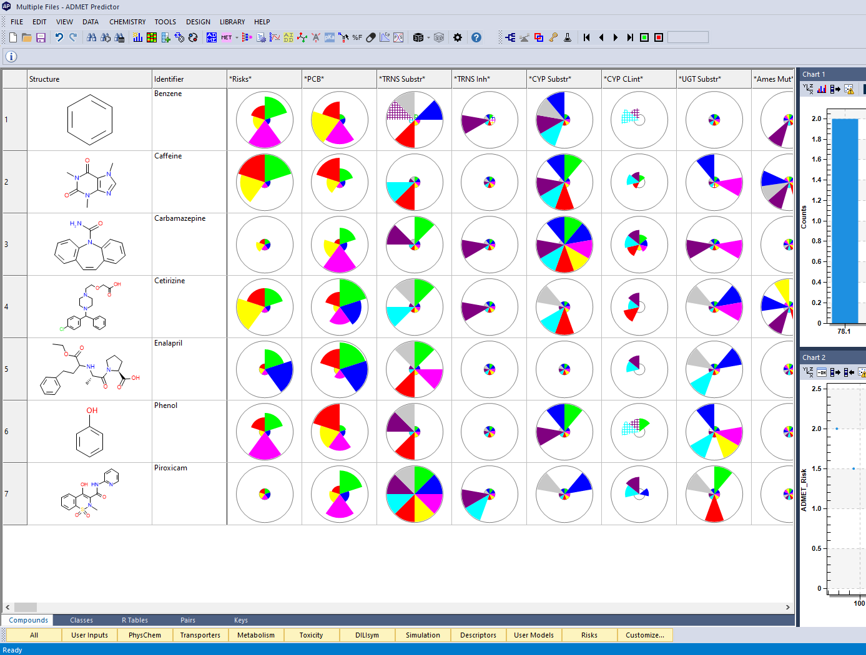Click the Piroxicam structure thumbnail
The width and height of the screenshot is (866, 655).
[x=89, y=493]
